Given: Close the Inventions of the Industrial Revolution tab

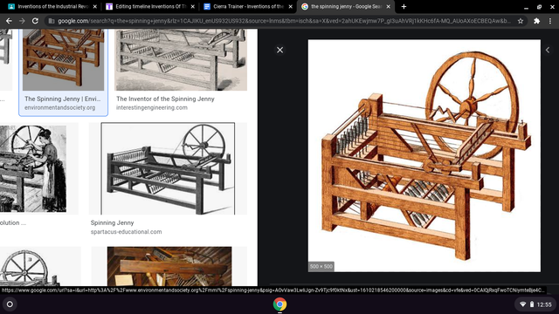Looking at the screenshot, I should pos(95,6).
